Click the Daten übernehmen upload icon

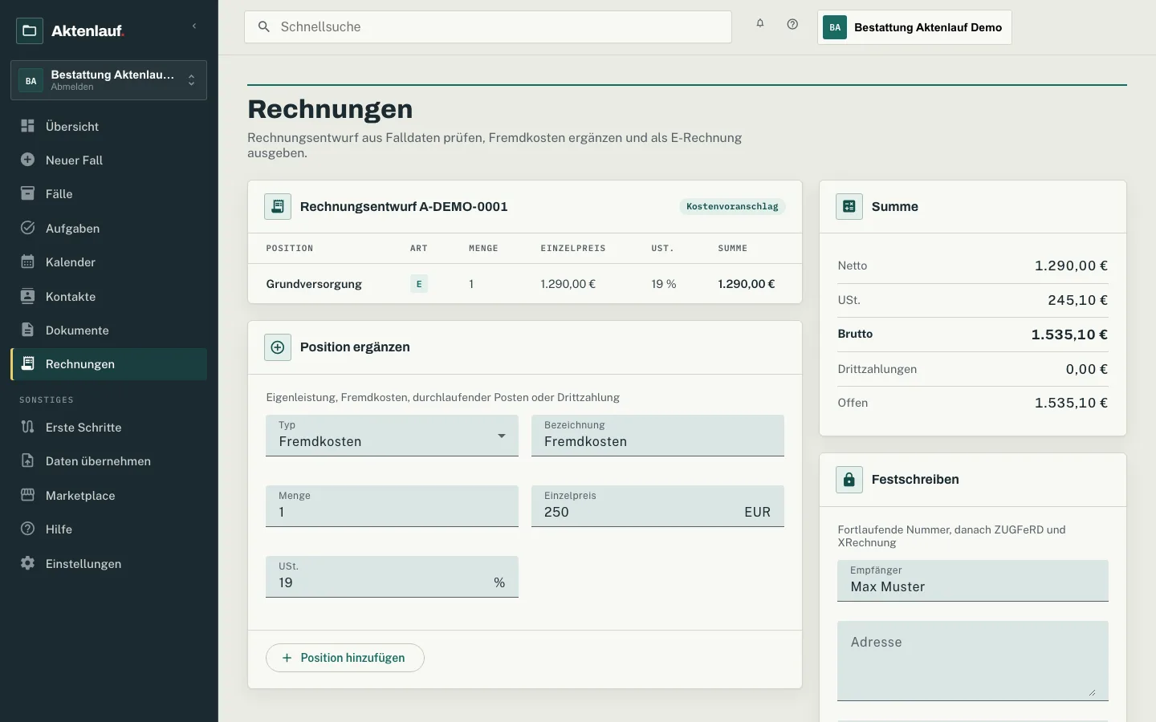(27, 460)
